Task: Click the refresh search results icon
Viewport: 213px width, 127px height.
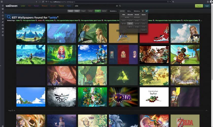Action: (147, 11)
